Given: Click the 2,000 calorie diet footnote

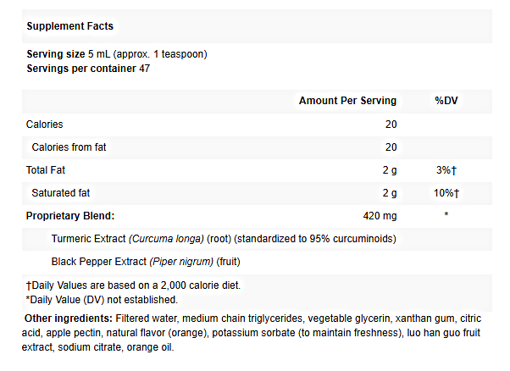Looking at the screenshot, I should [x=133, y=285].
